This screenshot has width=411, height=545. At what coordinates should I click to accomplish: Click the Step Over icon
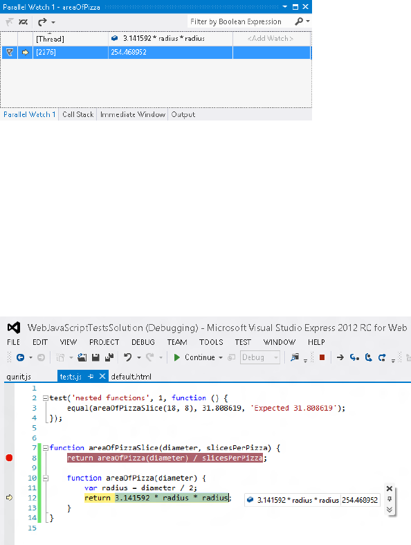tap(368, 357)
